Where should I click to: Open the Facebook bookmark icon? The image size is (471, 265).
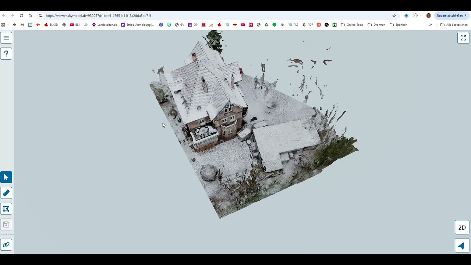point(161,25)
